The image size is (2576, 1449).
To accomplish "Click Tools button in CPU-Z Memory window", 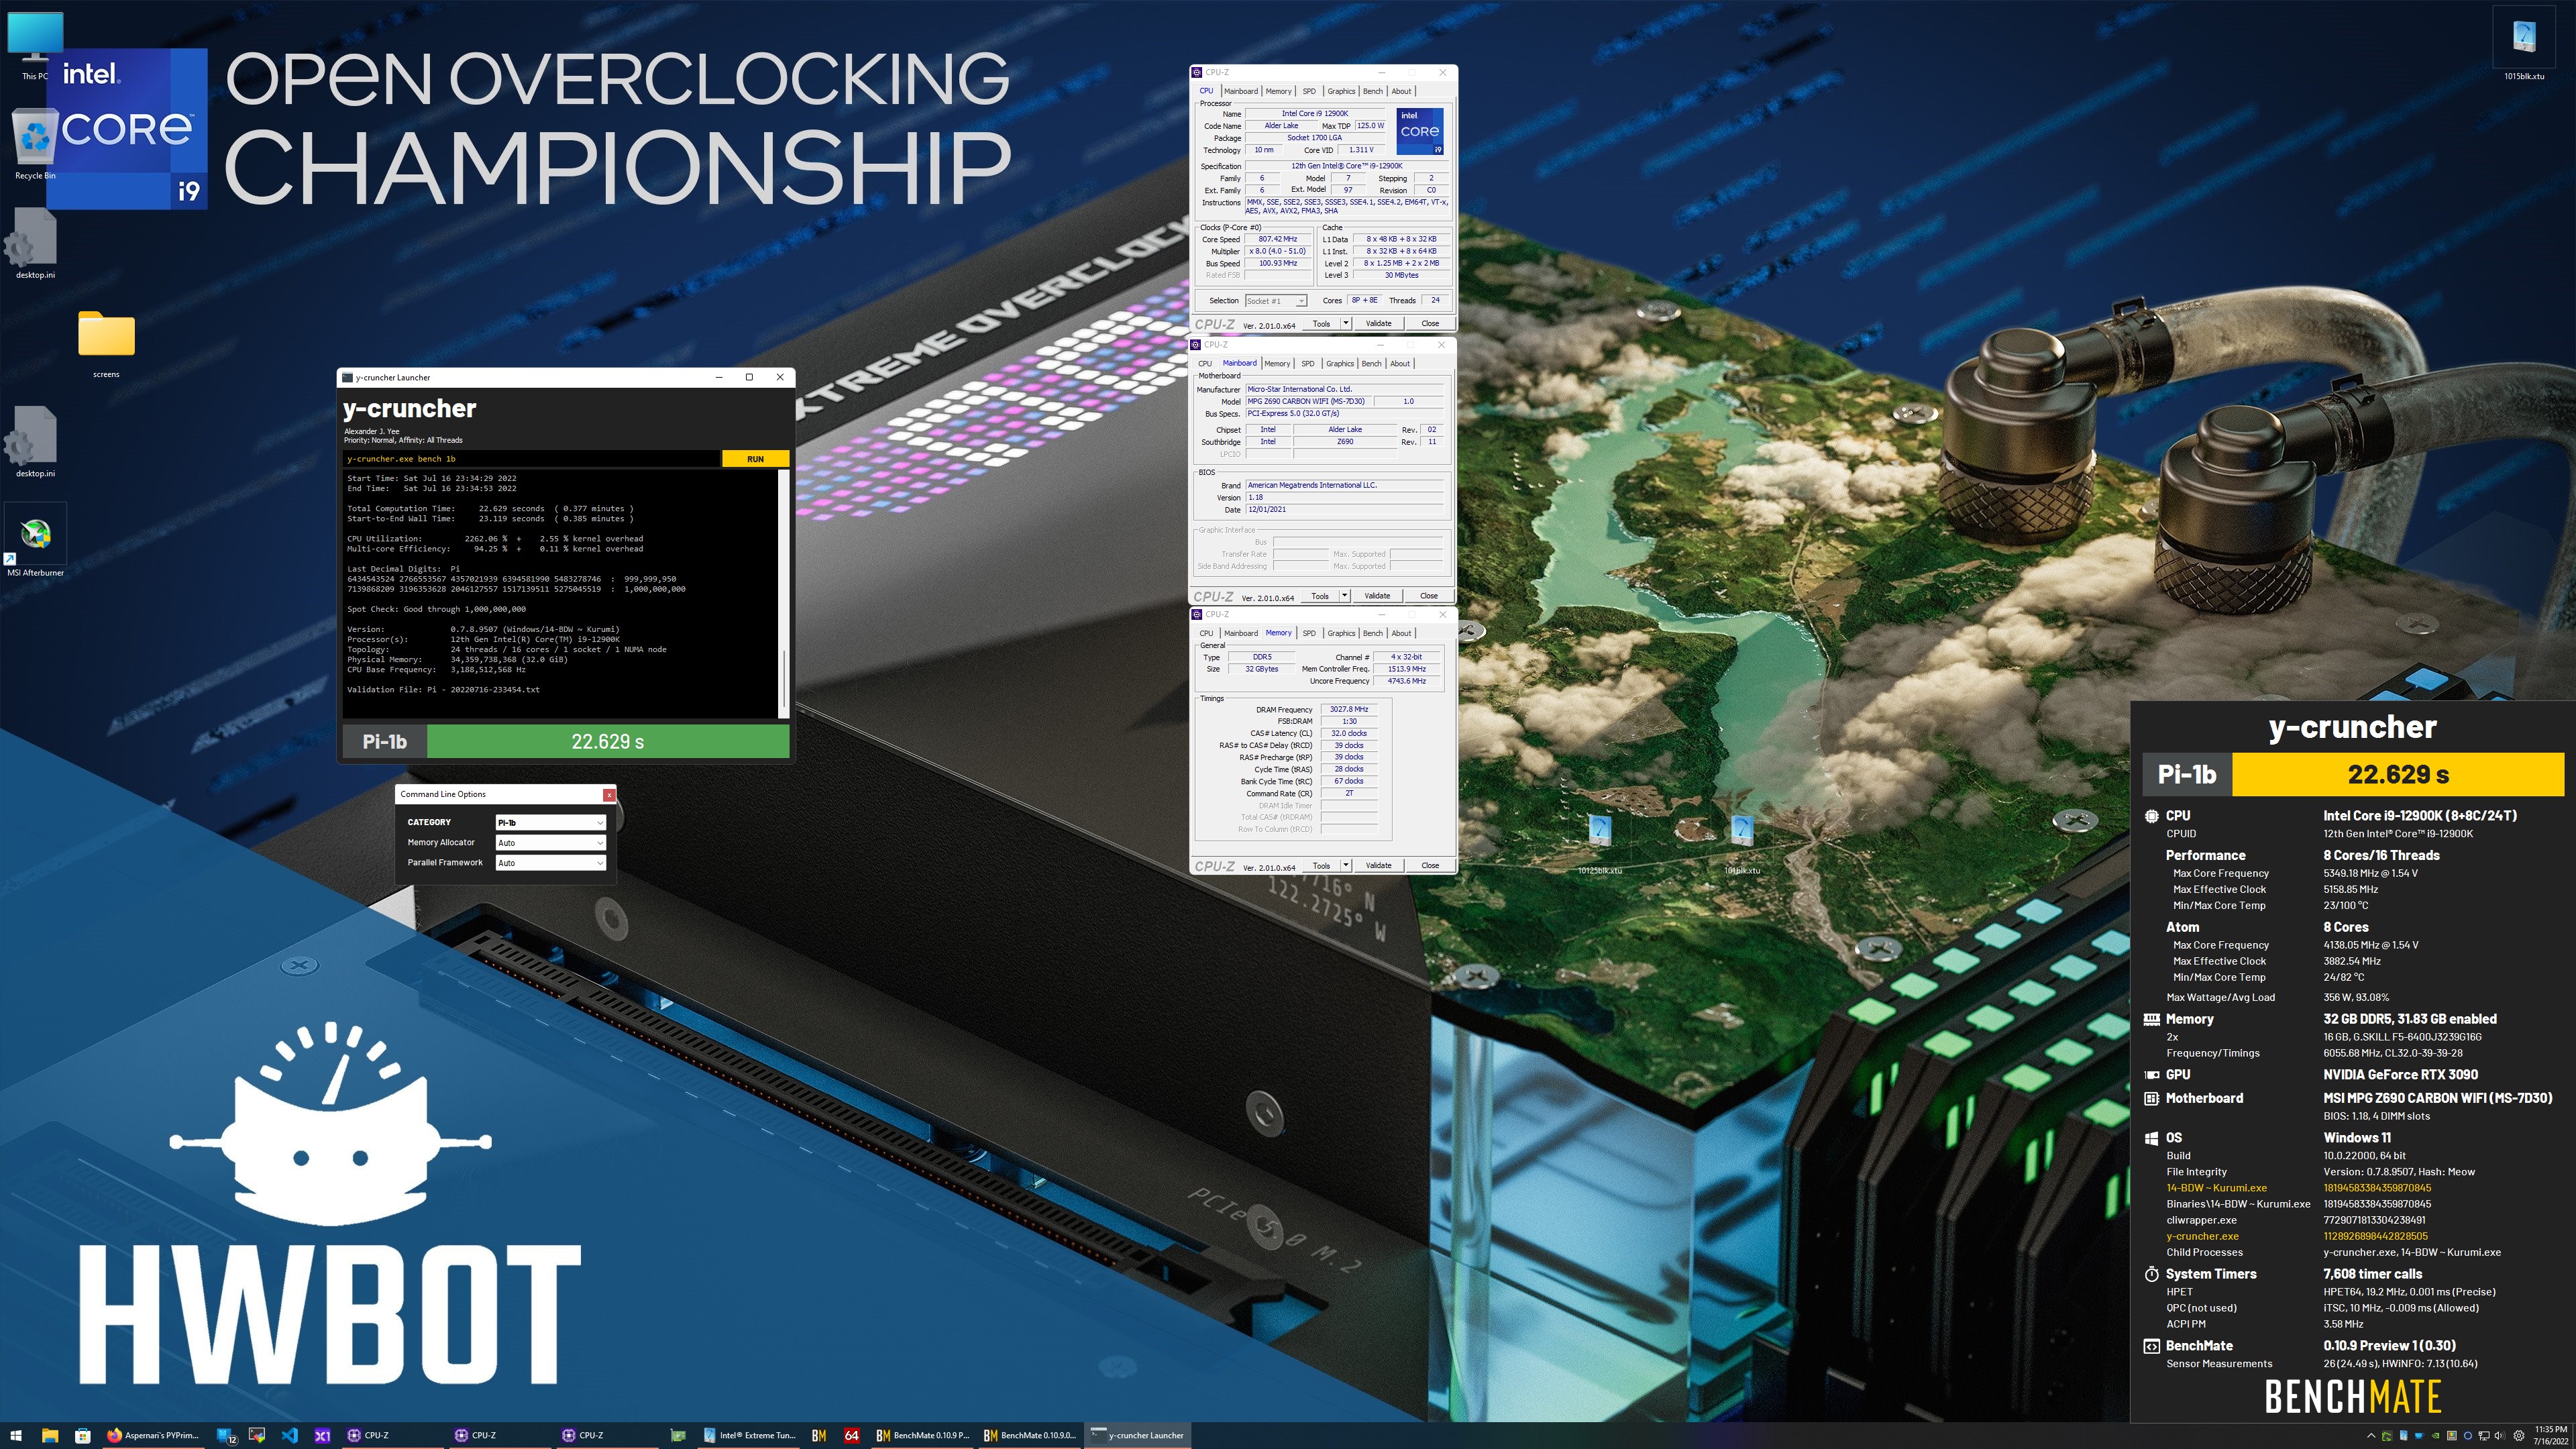I will point(1321,865).
